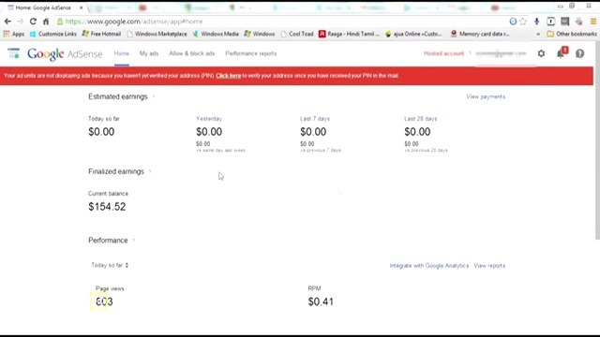Open the notifications bell

(562, 52)
